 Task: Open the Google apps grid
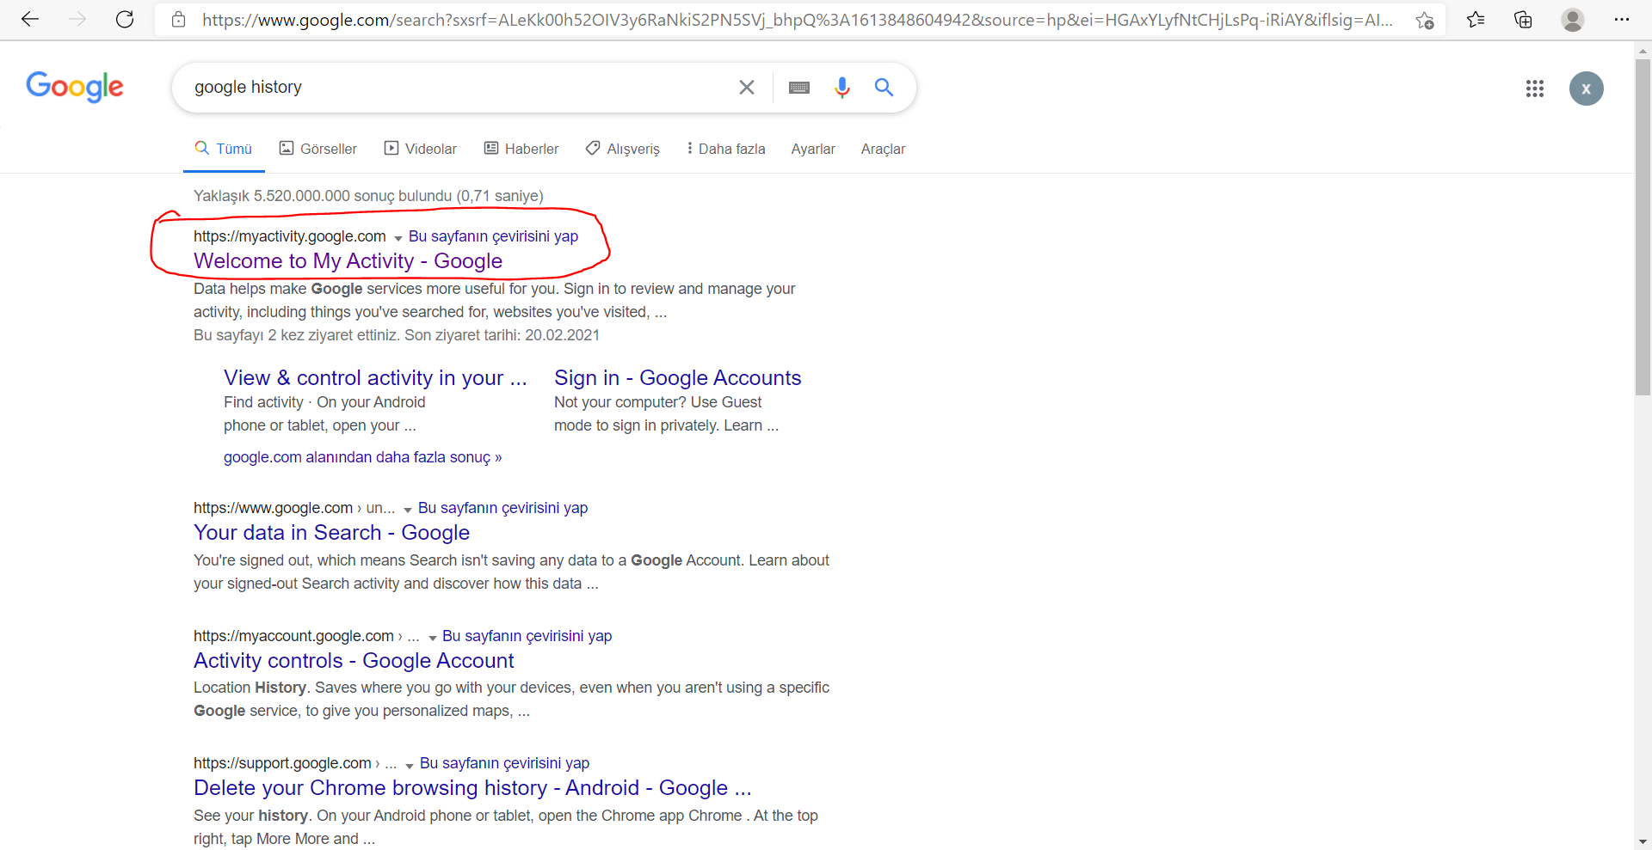pos(1535,89)
